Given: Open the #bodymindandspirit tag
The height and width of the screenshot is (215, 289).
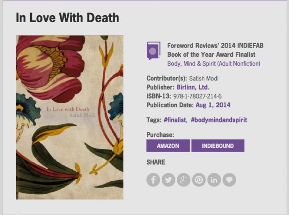Looking at the screenshot, I should tap(219, 120).
